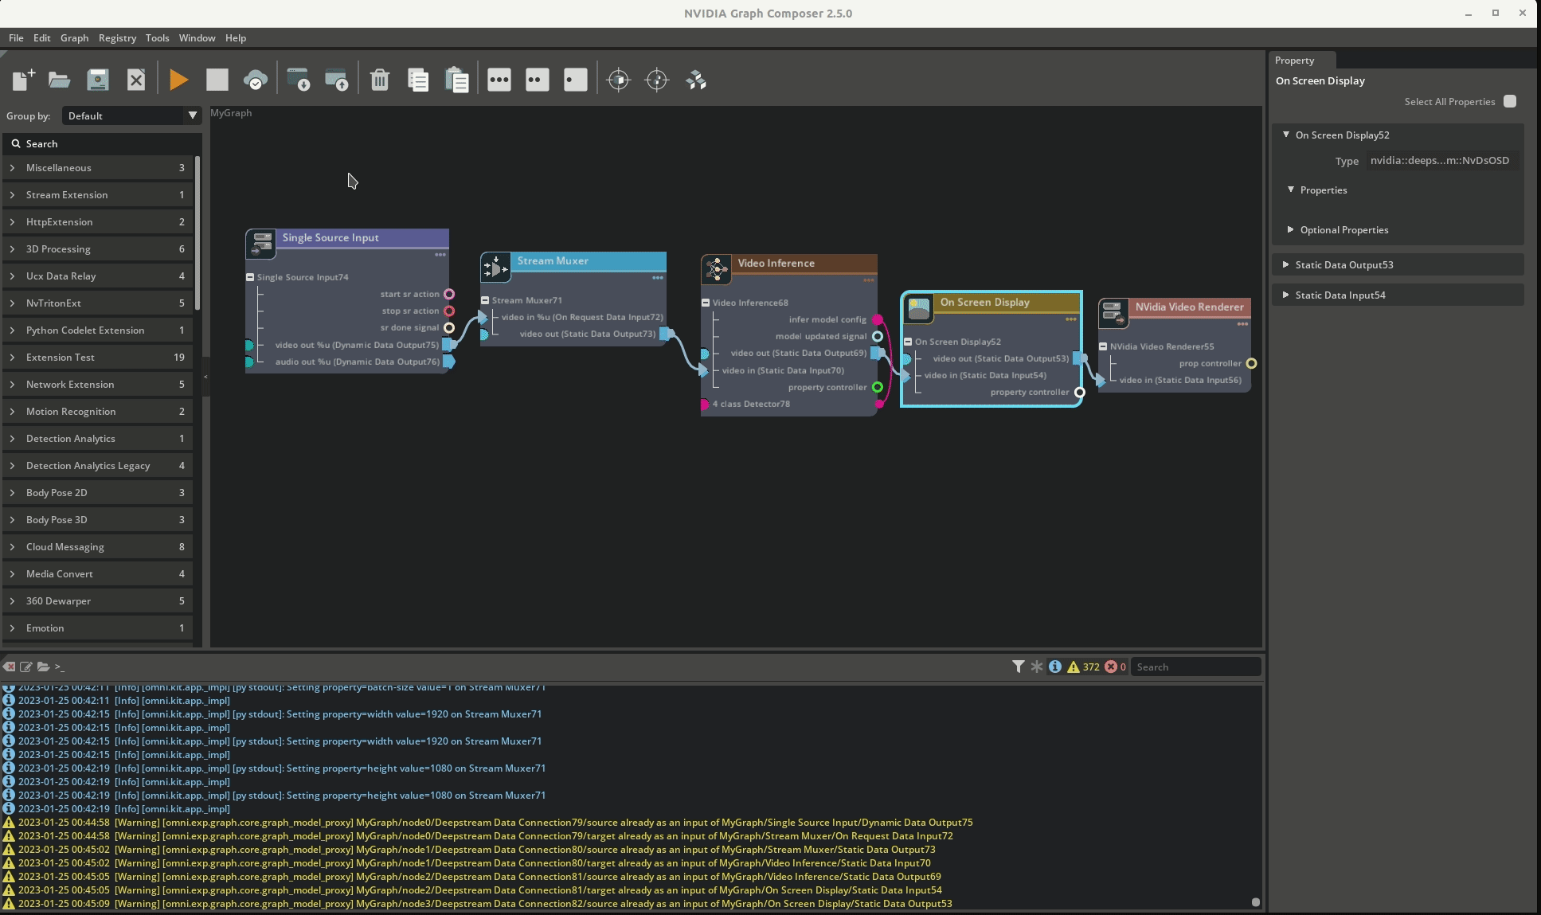Open the Help menu
The width and height of the screenshot is (1541, 915).
coord(236,37)
